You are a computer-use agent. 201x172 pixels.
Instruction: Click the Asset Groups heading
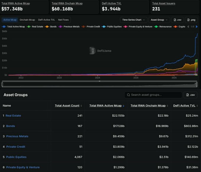click(x=16, y=95)
